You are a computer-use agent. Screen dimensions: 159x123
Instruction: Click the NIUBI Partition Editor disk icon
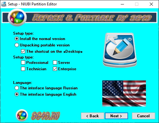tap(120, 50)
